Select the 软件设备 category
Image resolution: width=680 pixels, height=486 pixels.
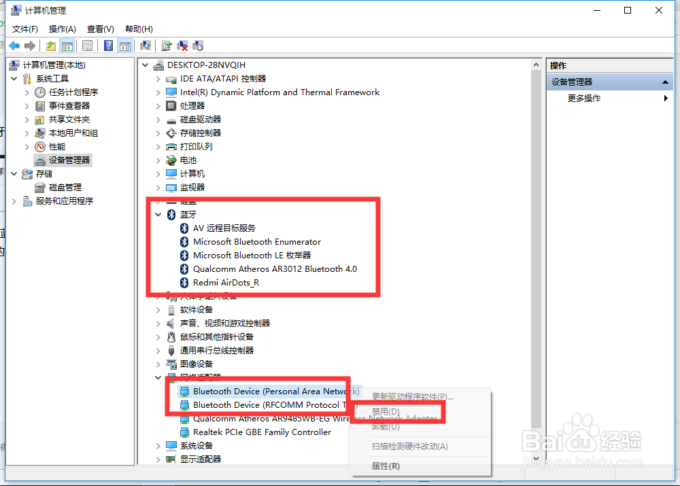tap(196, 309)
